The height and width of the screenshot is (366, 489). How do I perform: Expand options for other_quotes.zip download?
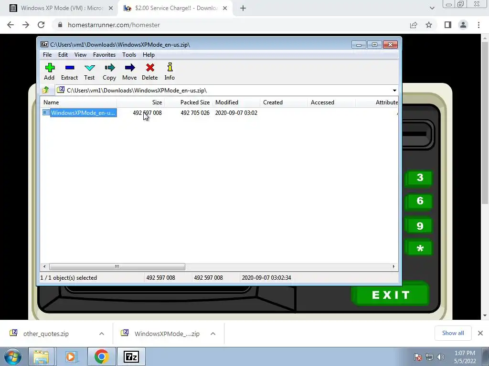pyautogui.click(x=102, y=334)
